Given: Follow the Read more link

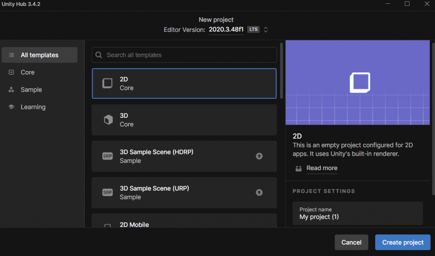Looking at the screenshot, I should point(322,168).
